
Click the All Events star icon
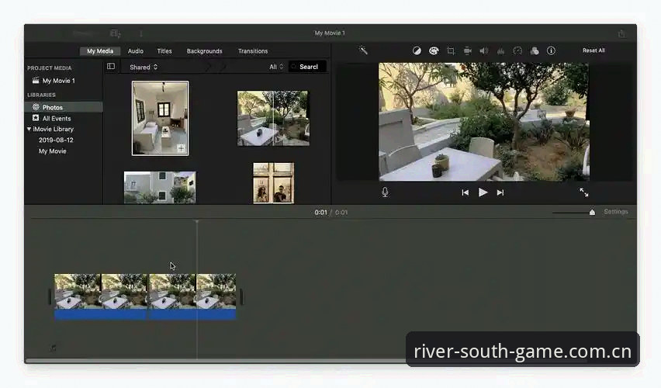(x=36, y=118)
